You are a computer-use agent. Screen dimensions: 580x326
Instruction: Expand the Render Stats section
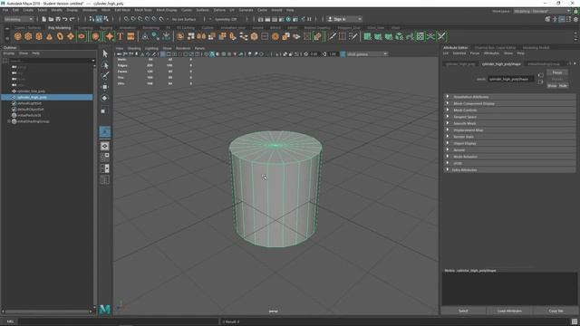point(510,137)
